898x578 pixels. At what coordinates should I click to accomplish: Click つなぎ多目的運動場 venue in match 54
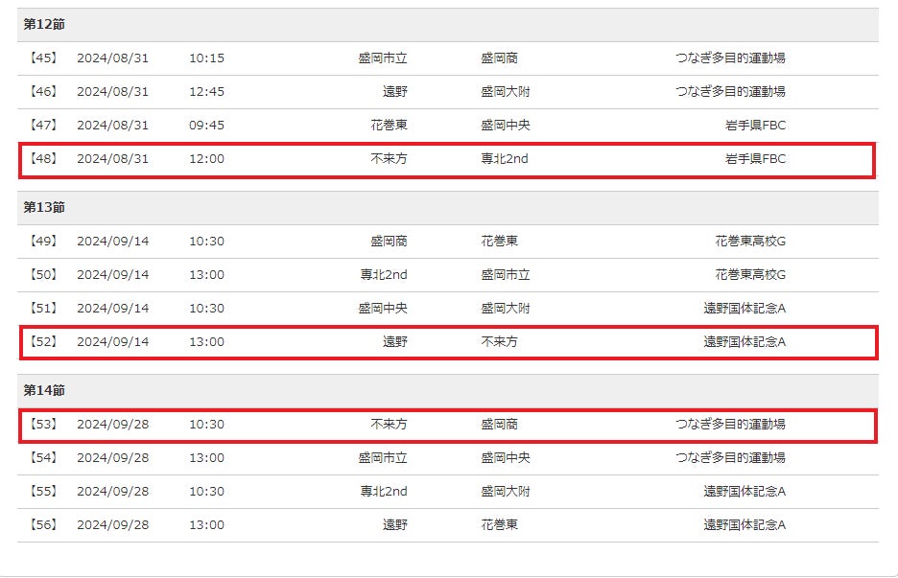click(730, 457)
